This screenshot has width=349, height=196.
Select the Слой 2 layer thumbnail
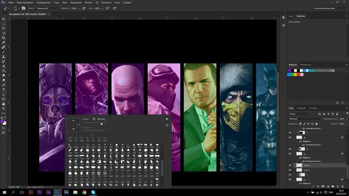tap(299, 166)
